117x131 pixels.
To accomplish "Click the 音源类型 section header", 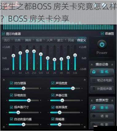I will click(x=102, y=100).
